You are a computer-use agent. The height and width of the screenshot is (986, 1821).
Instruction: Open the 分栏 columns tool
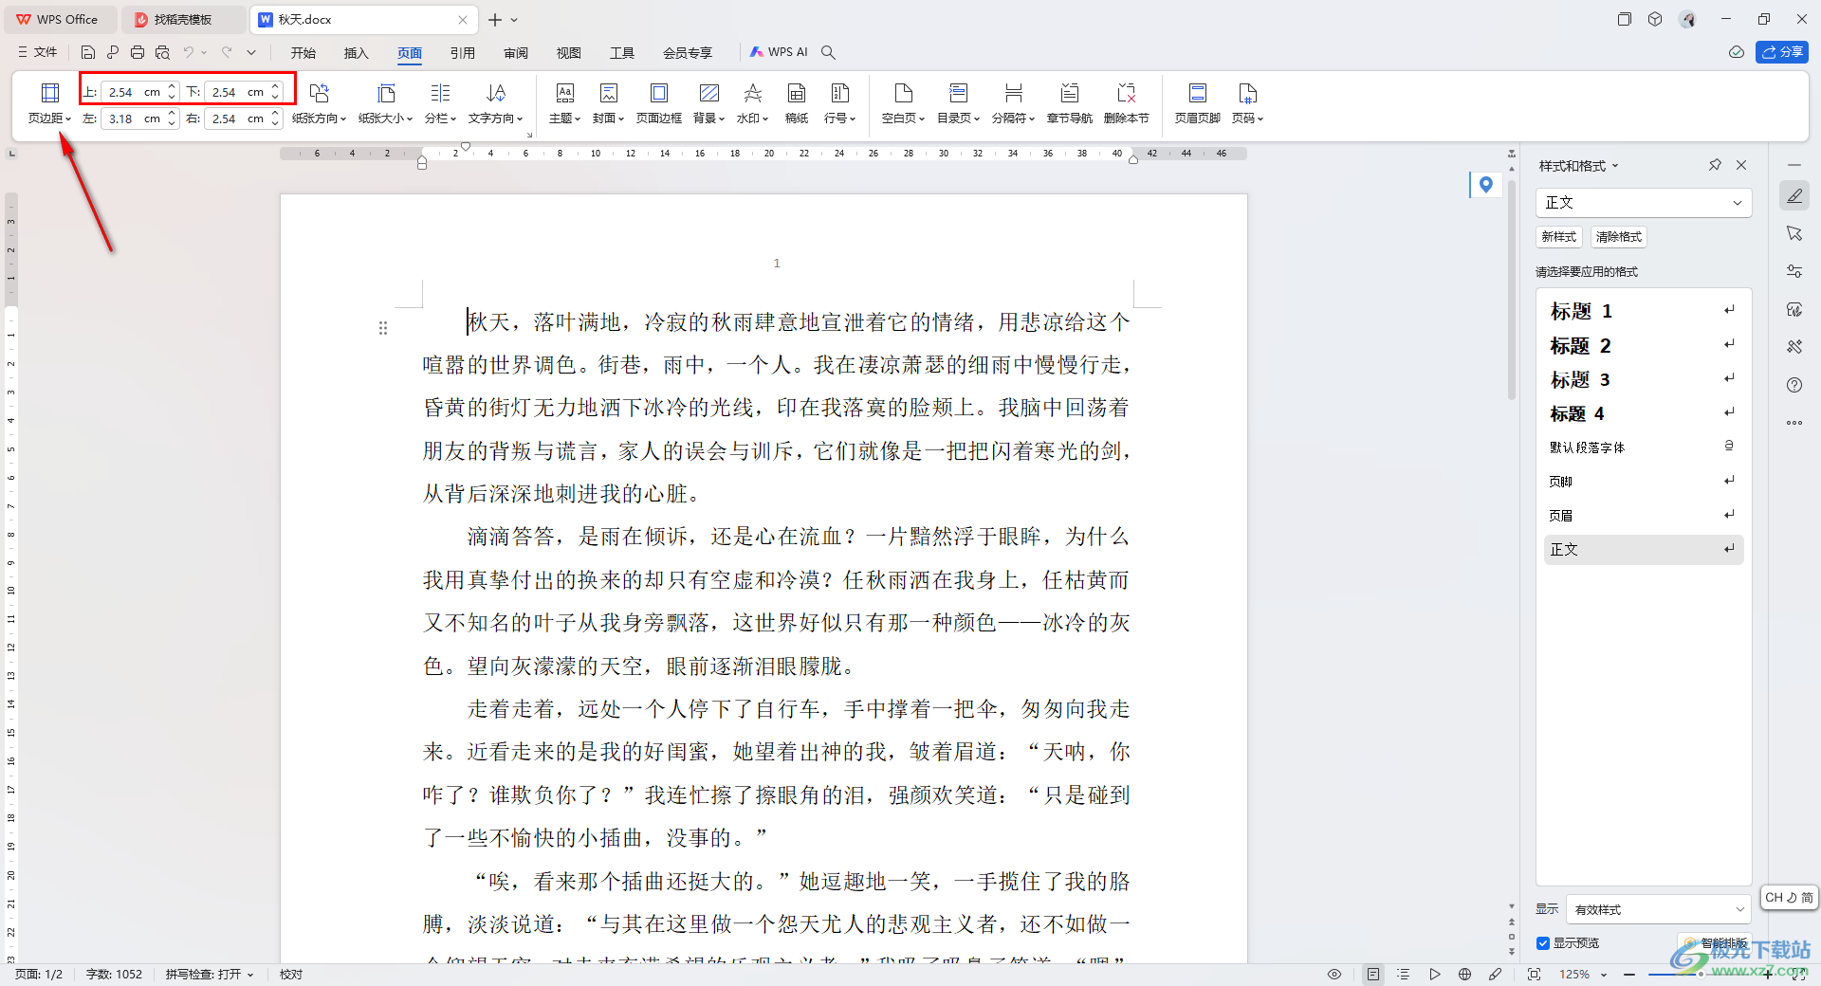point(441,104)
